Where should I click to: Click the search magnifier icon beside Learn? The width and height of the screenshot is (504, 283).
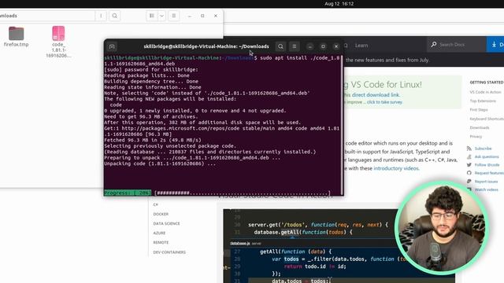coord(346,46)
